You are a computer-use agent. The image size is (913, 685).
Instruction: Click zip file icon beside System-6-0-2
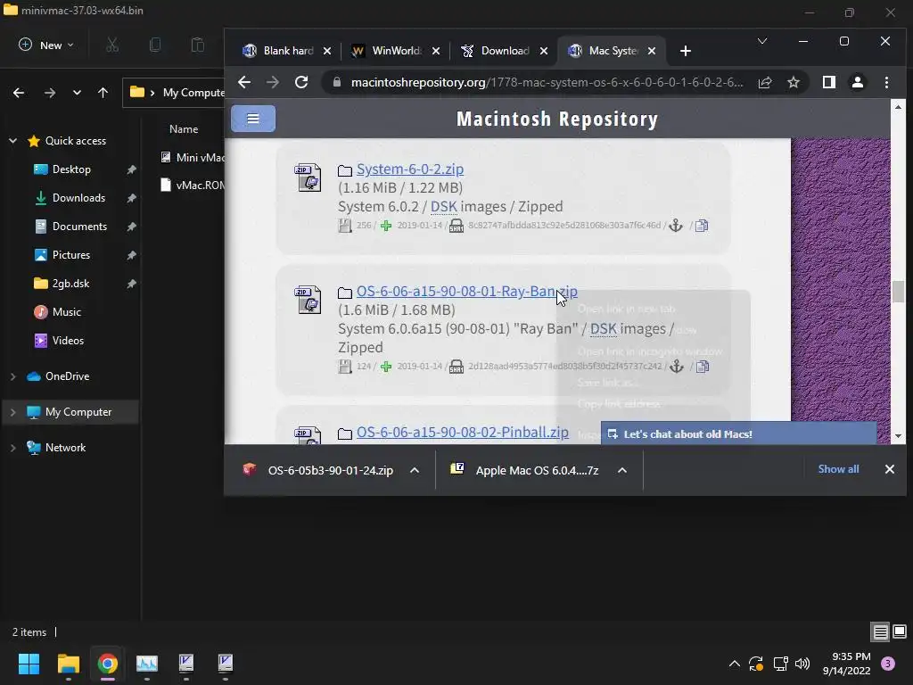point(308,177)
